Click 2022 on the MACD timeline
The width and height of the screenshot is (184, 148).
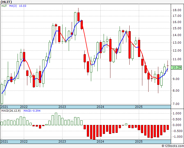coord(24,141)
